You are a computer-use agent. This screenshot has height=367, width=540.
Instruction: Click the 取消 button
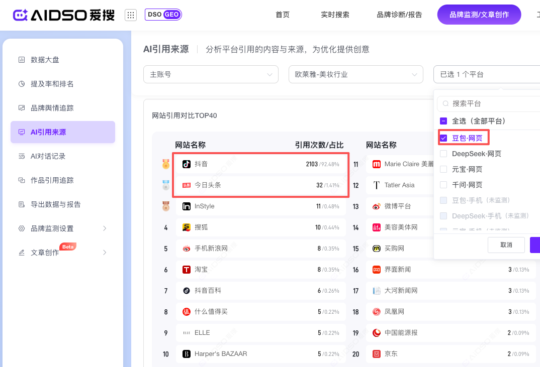506,245
